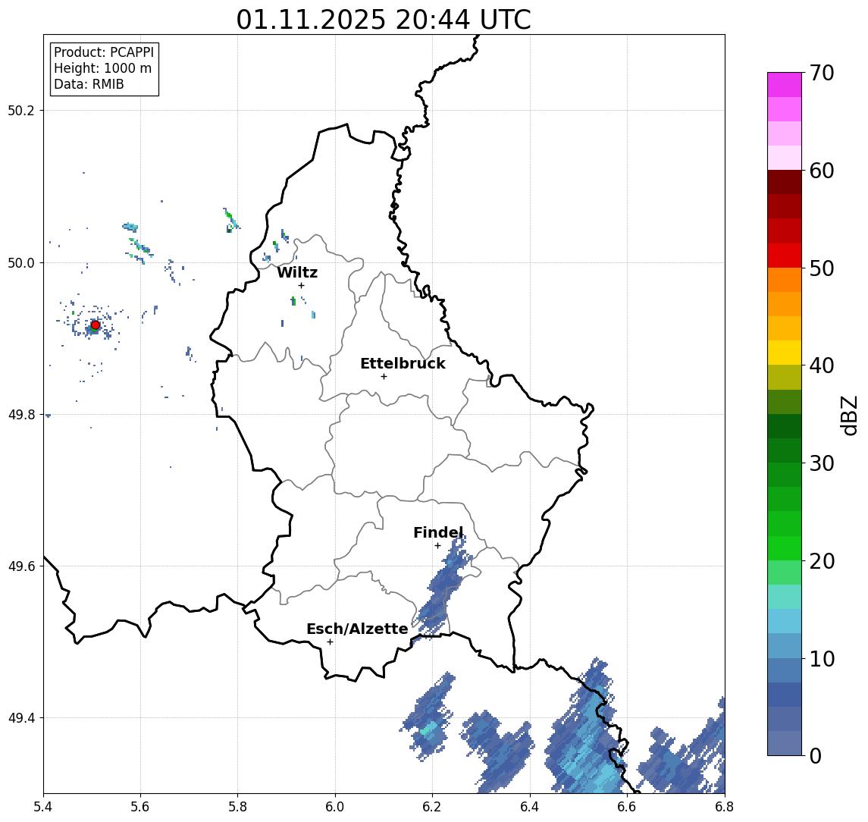Click the cross marker below Wiltz

click(301, 285)
